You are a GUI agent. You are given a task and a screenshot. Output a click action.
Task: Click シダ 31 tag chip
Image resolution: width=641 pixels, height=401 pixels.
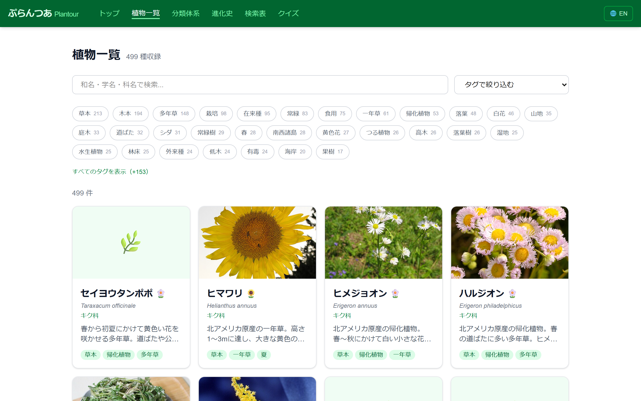tap(170, 133)
